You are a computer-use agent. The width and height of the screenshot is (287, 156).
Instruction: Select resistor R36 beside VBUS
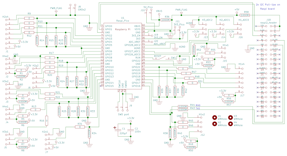(x=166, y=20)
